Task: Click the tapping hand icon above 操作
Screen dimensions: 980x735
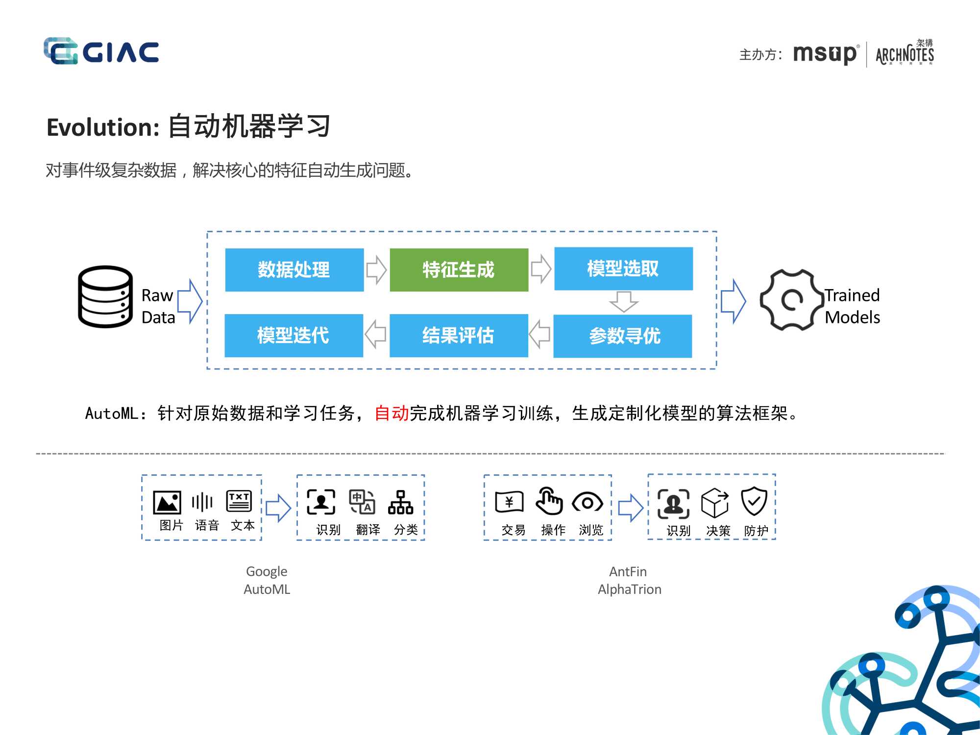Action: [549, 501]
